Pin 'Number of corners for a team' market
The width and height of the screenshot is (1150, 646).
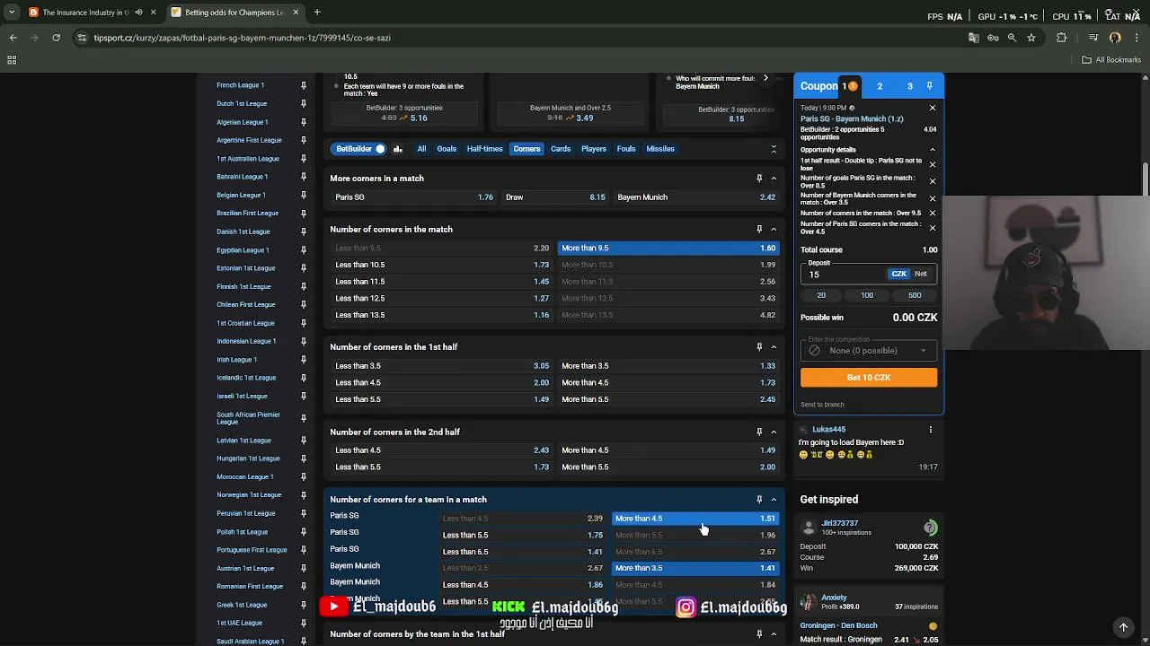tap(759, 500)
